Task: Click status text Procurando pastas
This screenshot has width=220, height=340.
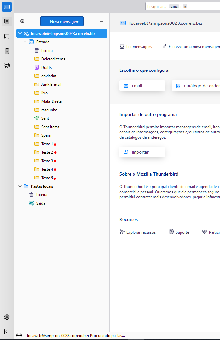Action: tap(76, 336)
